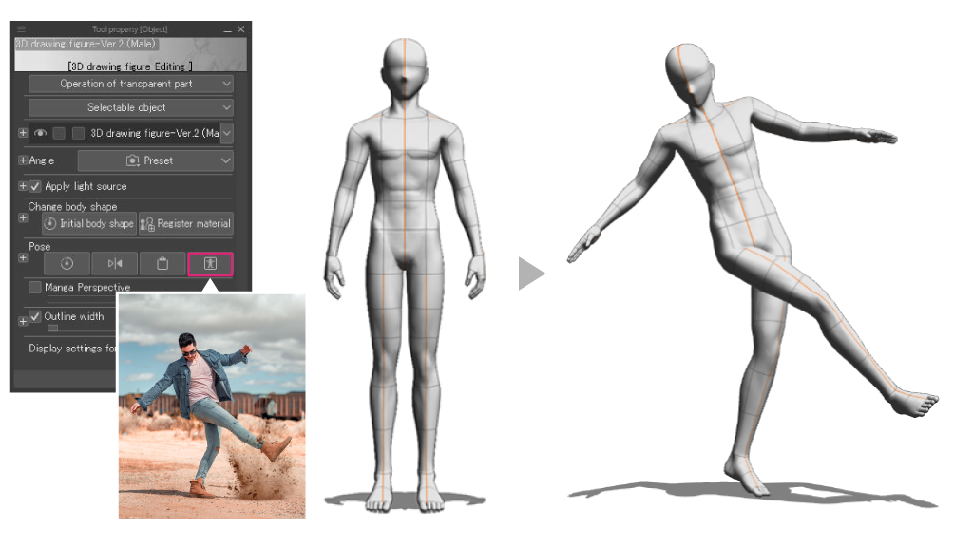Click the flip pose horizontally icon

click(114, 263)
